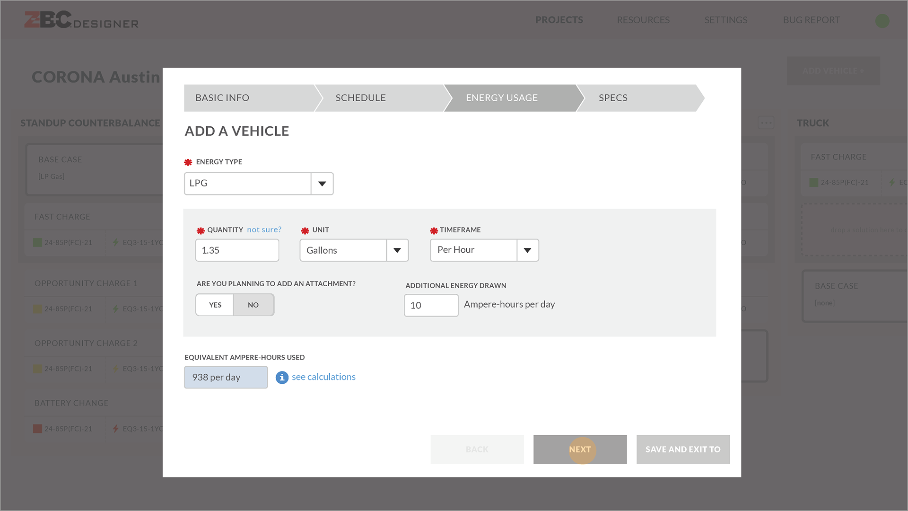Click 24-85P(FC)-21 in Truck Fast Charge card
The height and width of the screenshot is (511, 908).
tap(845, 183)
